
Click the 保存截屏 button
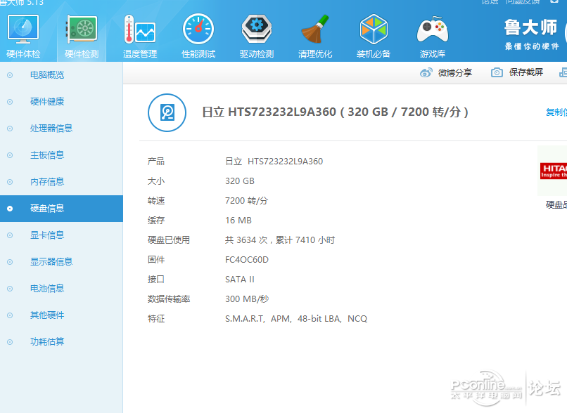click(x=526, y=72)
